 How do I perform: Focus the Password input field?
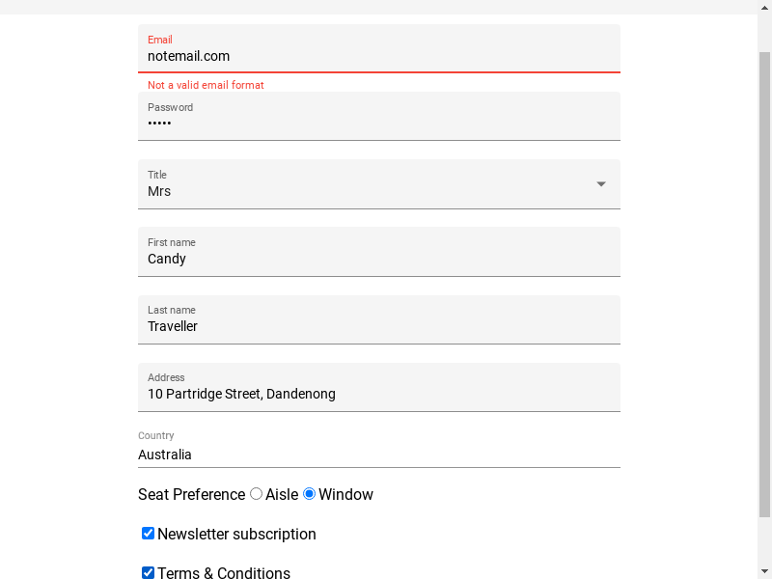click(379, 116)
